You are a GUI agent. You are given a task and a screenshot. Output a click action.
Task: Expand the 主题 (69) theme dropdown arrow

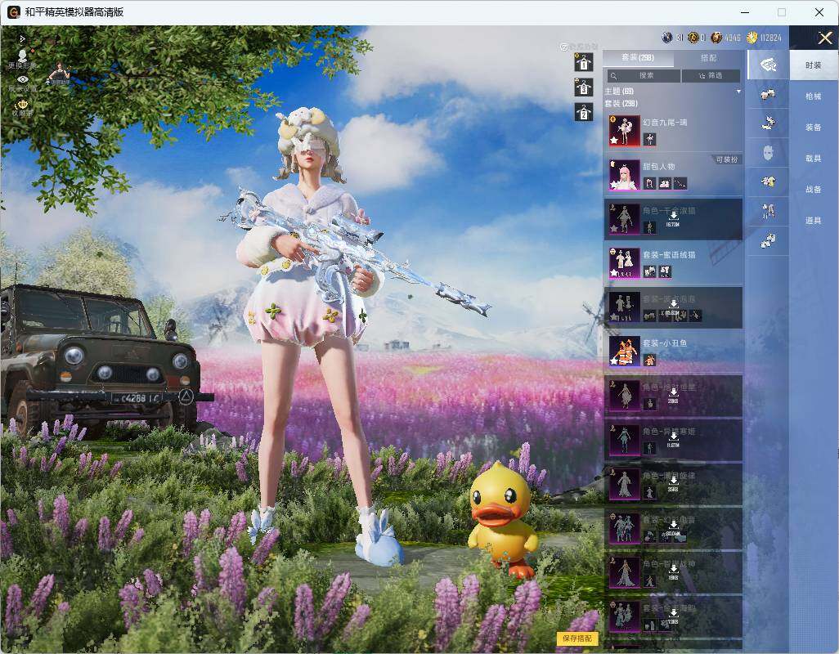[738, 92]
